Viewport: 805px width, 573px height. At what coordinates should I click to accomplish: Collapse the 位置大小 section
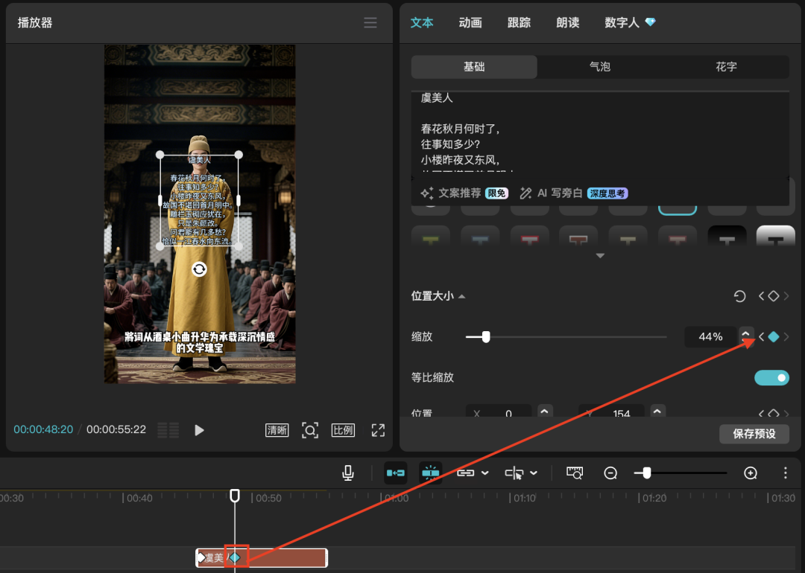point(461,295)
